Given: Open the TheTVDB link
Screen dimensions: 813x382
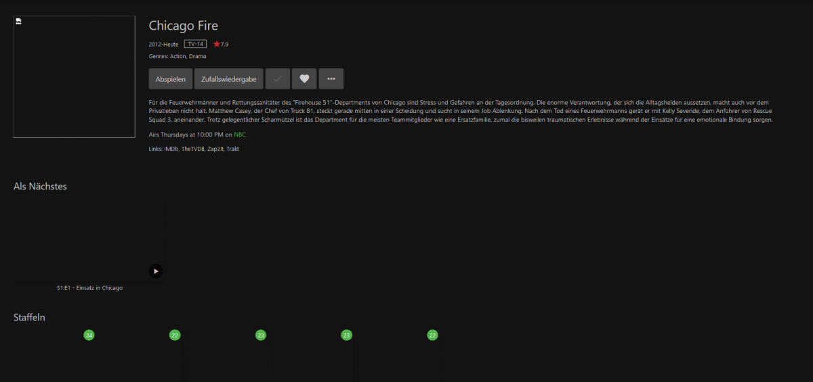Looking at the screenshot, I should pos(193,149).
